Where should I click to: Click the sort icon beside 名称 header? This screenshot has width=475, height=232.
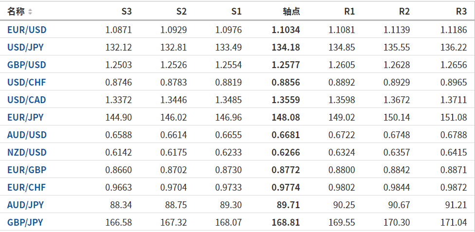point(30,12)
